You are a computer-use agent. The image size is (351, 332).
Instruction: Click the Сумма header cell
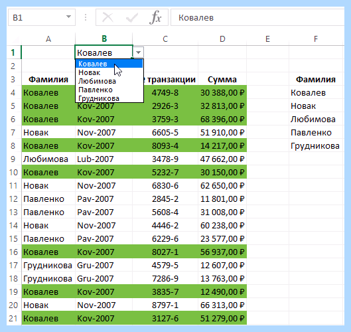click(x=222, y=79)
